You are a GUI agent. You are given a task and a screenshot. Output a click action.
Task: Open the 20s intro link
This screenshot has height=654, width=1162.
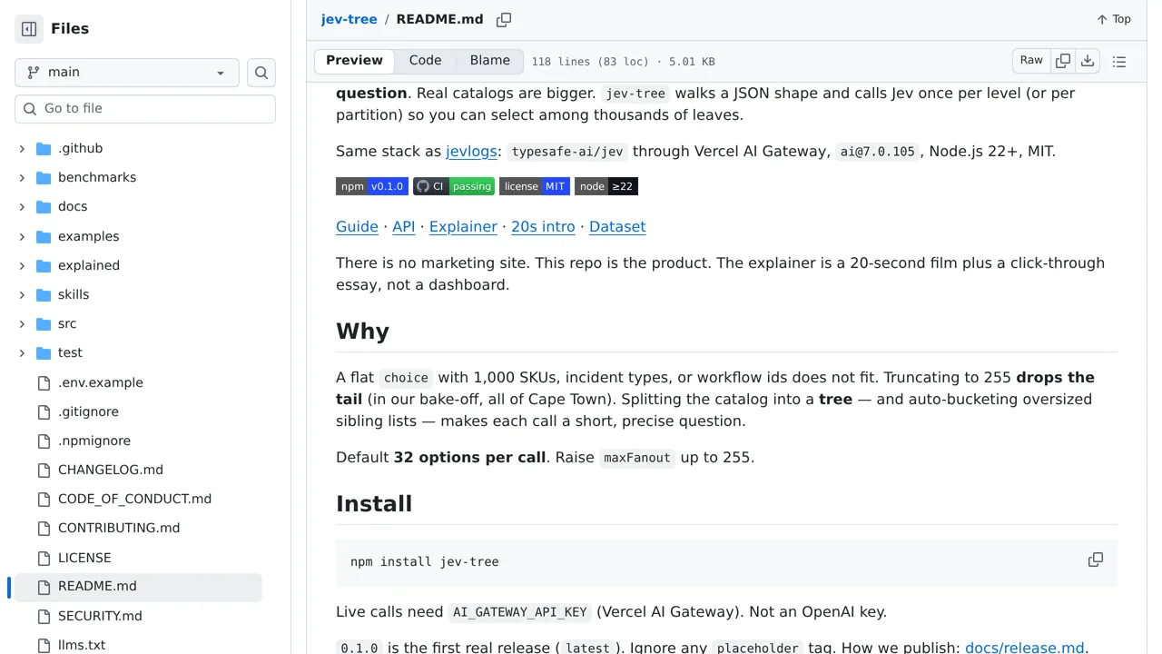543,227
